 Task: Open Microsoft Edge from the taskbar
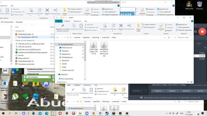47,113
